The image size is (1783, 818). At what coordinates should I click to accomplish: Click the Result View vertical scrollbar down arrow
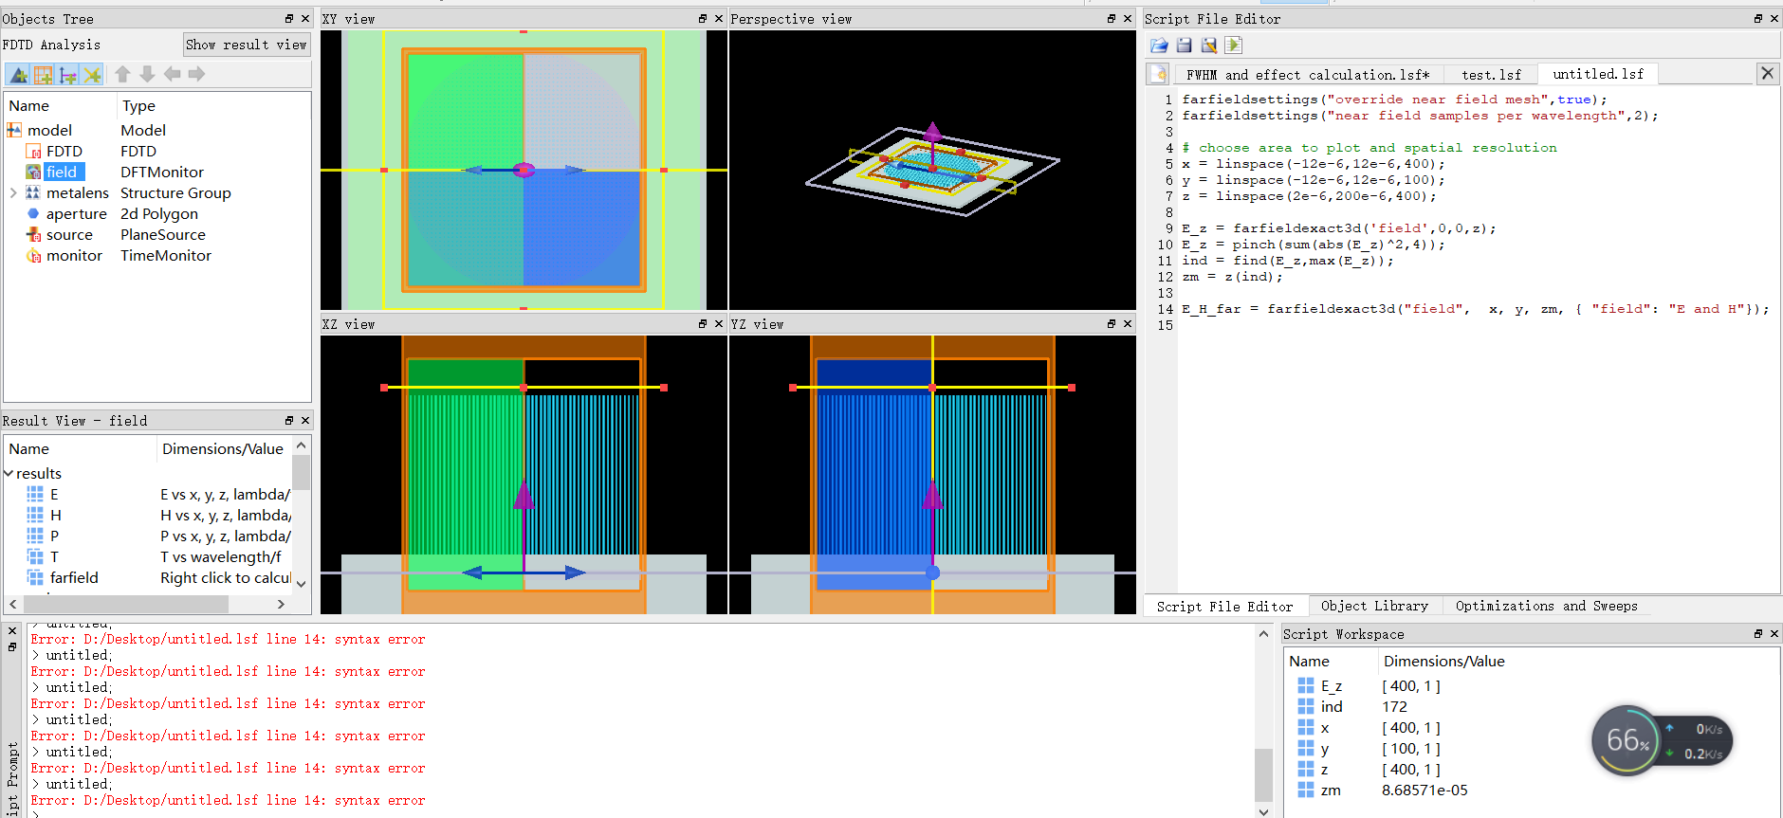(x=302, y=584)
